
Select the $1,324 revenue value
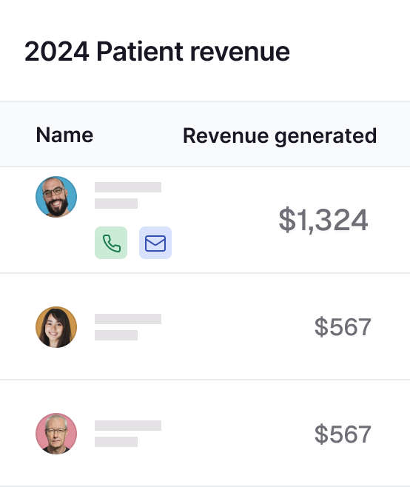pos(323,220)
